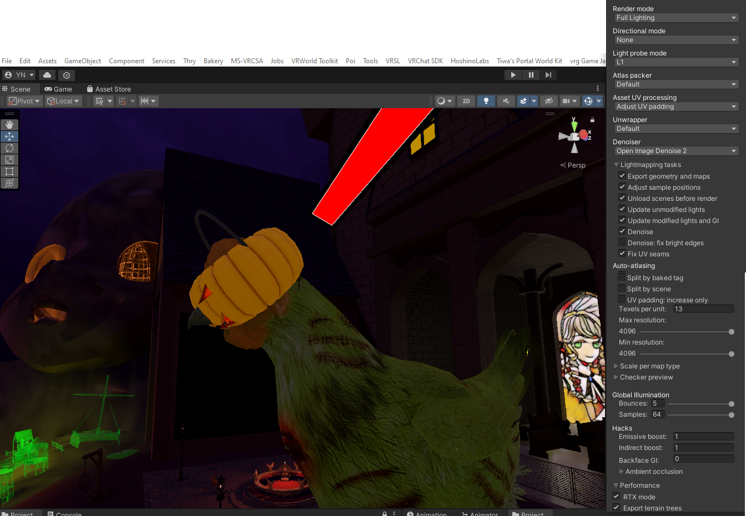Viewport: 746px width, 516px height.
Task: Enable 'Denoise: fix bright edges'
Action: pos(622,242)
